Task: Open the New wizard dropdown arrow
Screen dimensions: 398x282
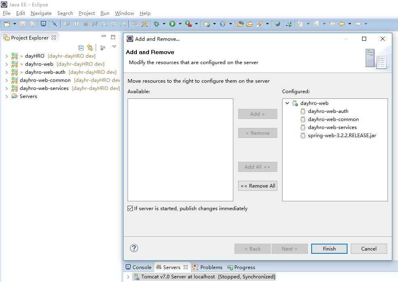Action: (x=15, y=24)
